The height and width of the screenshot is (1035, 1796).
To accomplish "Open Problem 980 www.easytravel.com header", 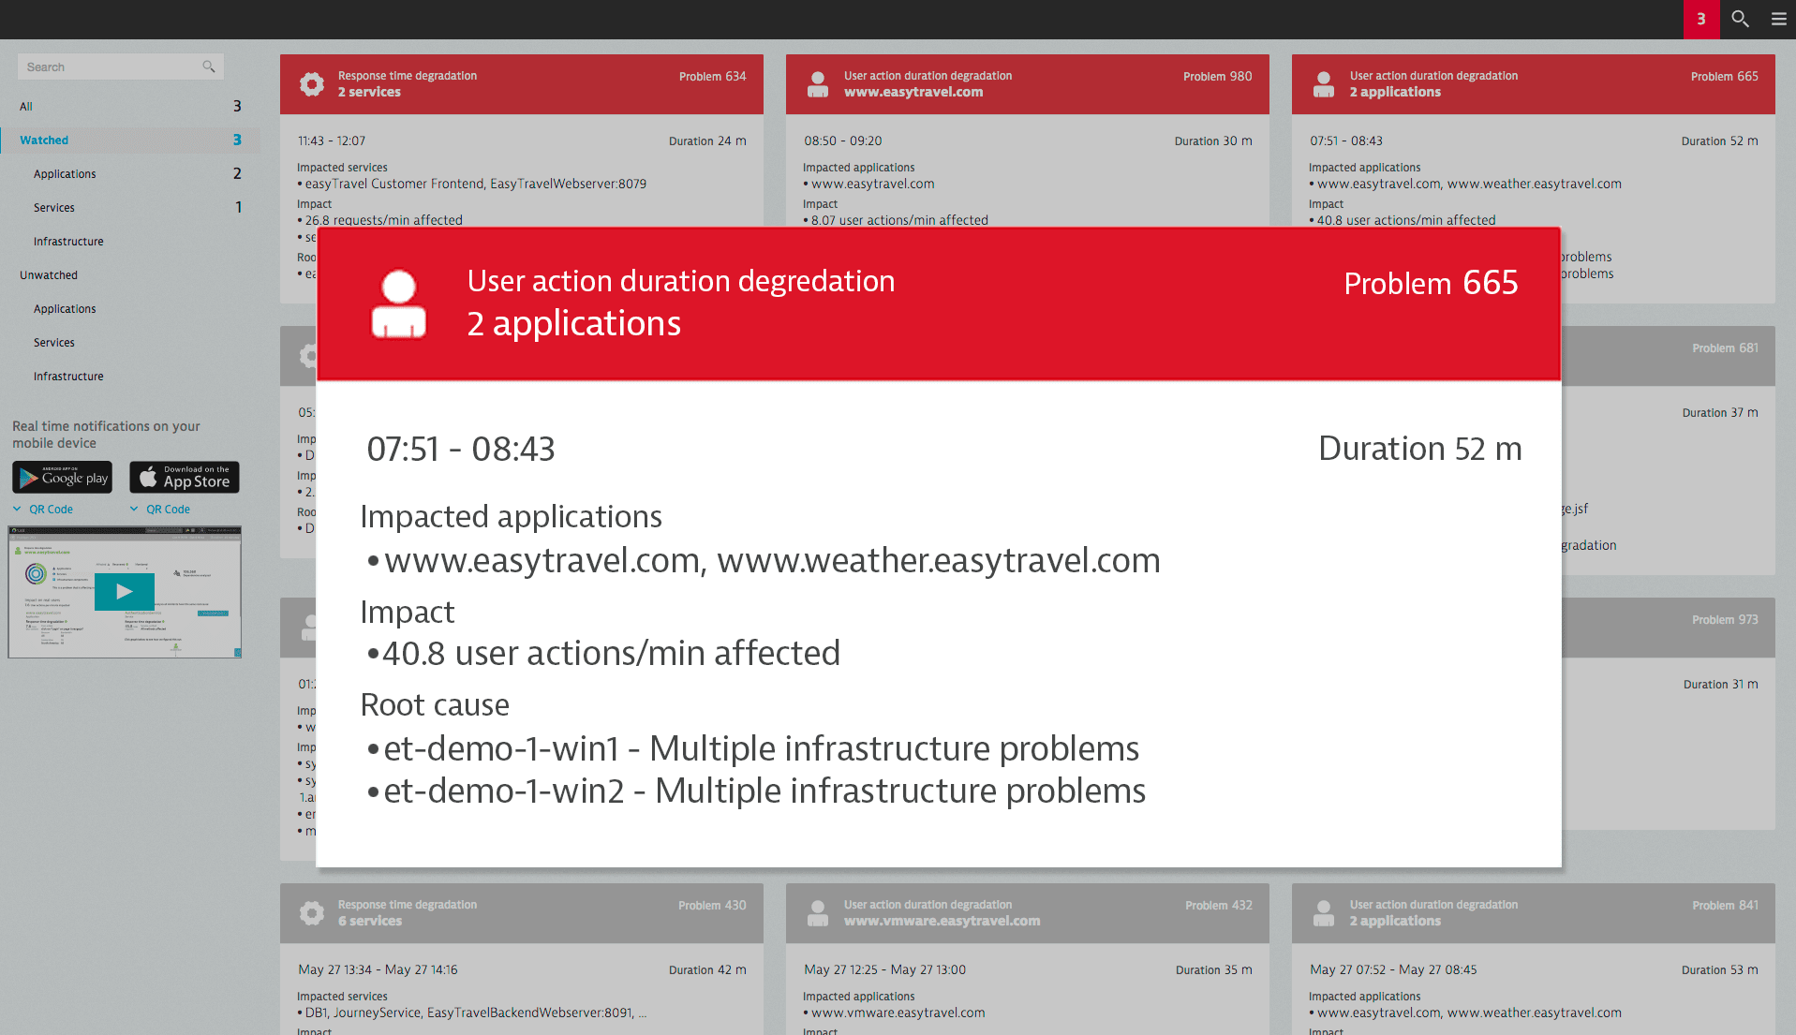I will click(1027, 84).
